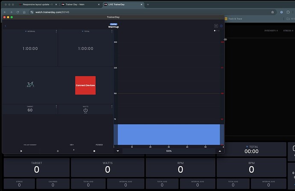Open the All Bookmarks folder
Screen dimensions: 295x191
pyautogui.click(x=291, y=19)
